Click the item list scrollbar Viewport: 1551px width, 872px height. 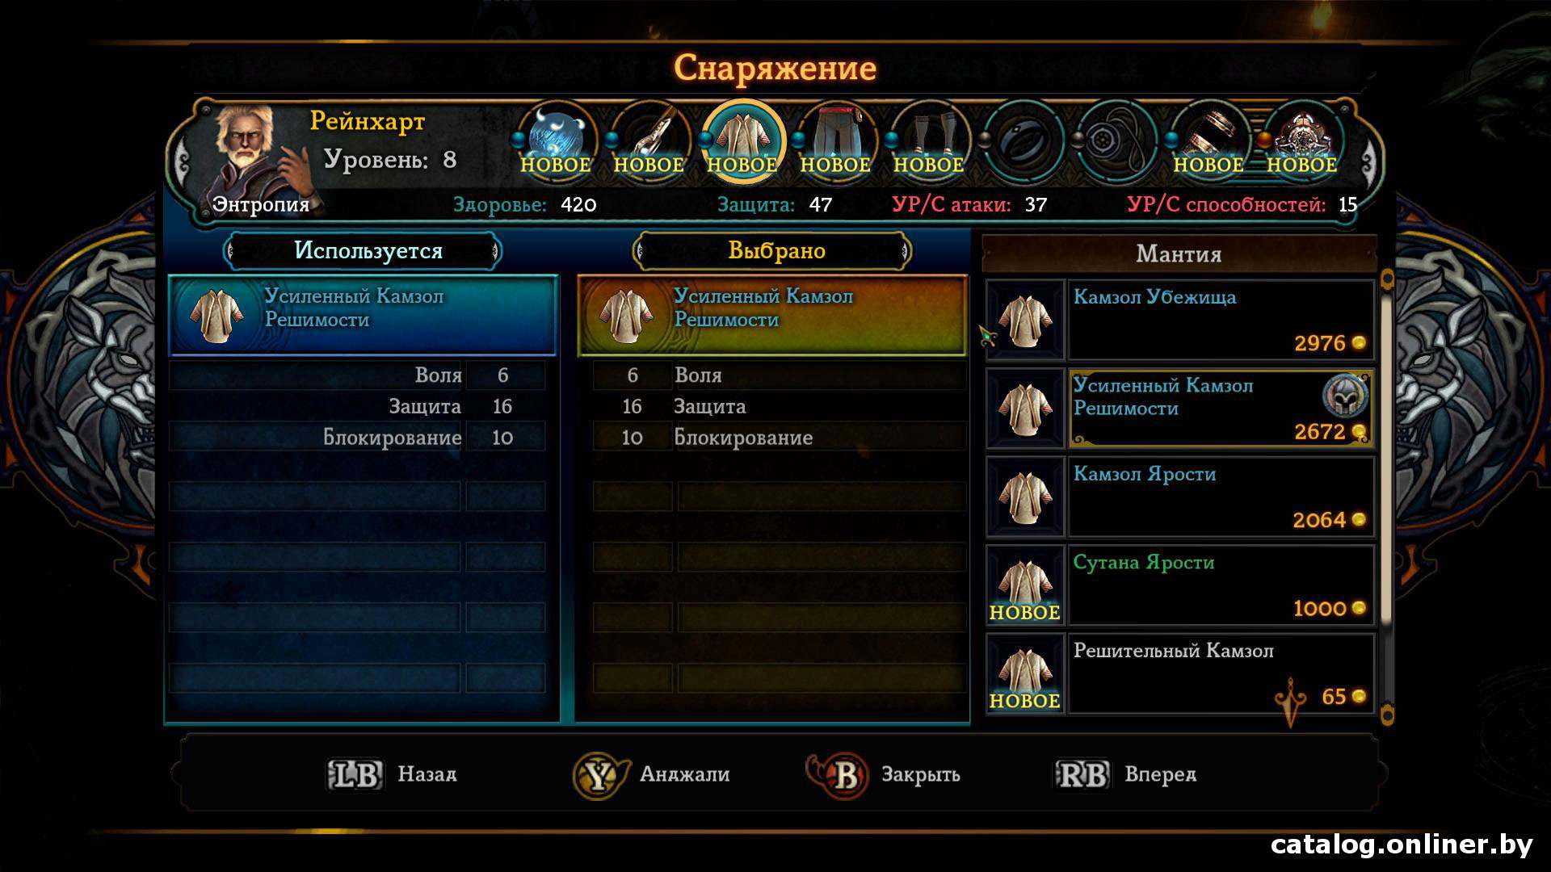click(1387, 497)
